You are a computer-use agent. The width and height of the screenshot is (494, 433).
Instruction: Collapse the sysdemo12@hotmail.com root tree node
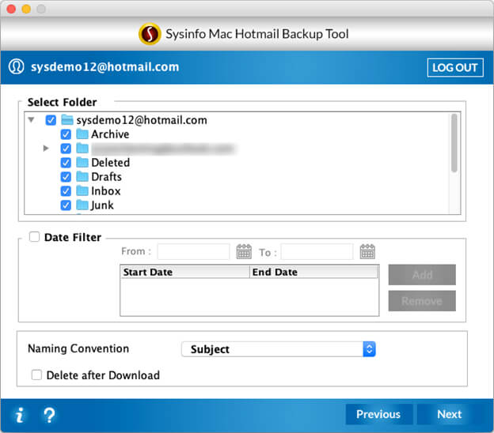coord(31,120)
